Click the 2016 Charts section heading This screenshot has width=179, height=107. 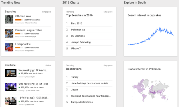[x=71, y=3]
